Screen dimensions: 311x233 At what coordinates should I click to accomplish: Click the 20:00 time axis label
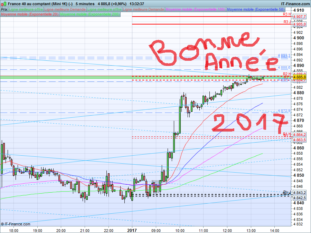[x=61, y=231]
